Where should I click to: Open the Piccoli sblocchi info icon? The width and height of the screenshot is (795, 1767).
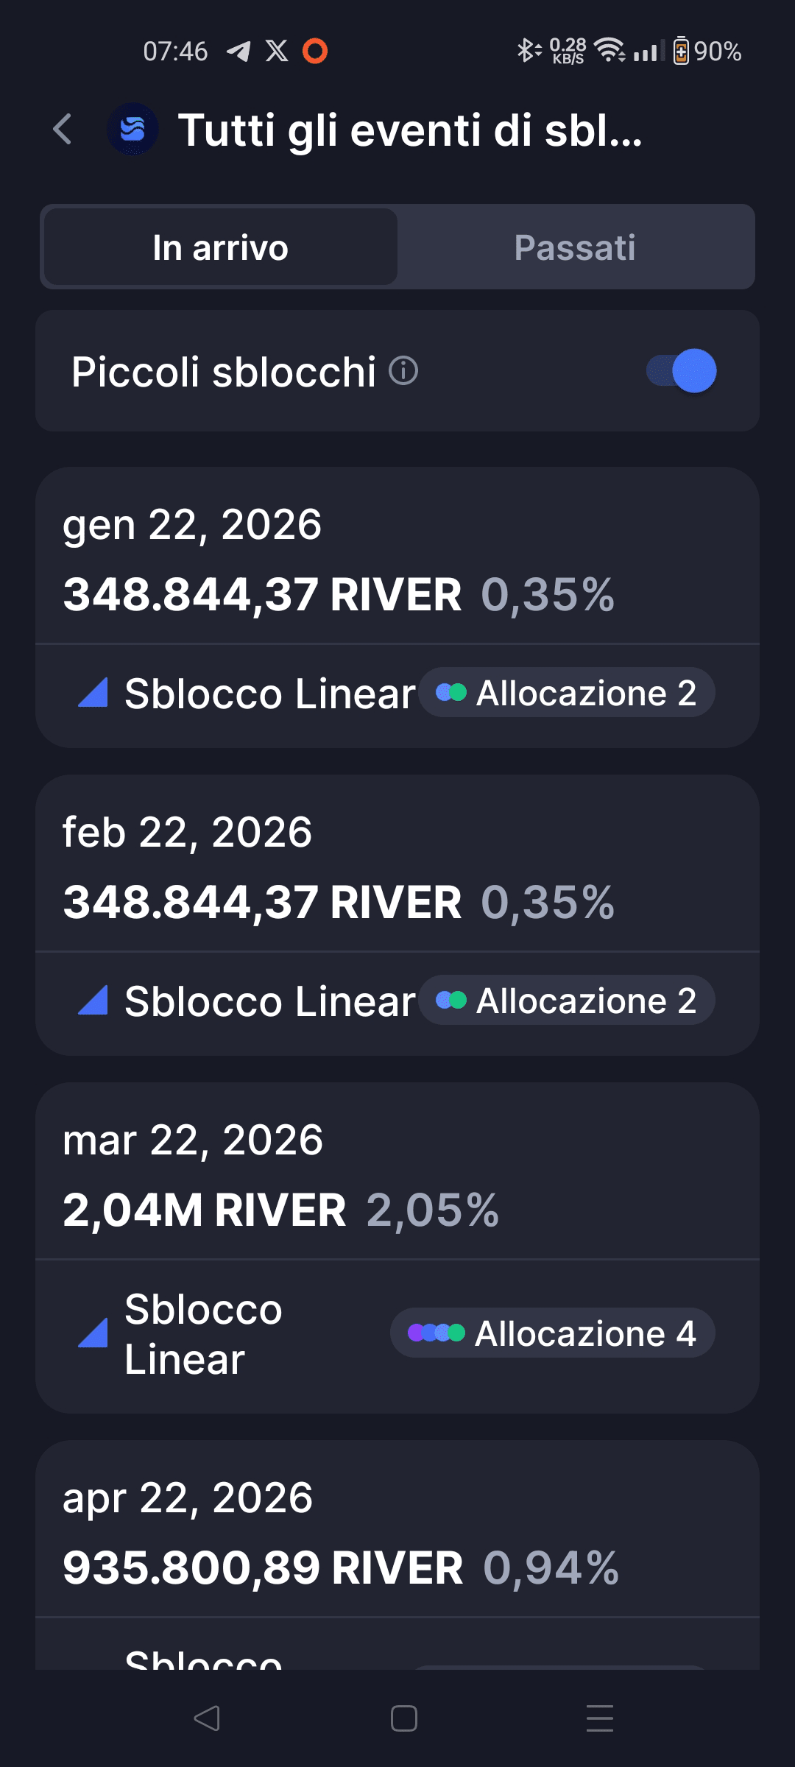coord(403,370)
